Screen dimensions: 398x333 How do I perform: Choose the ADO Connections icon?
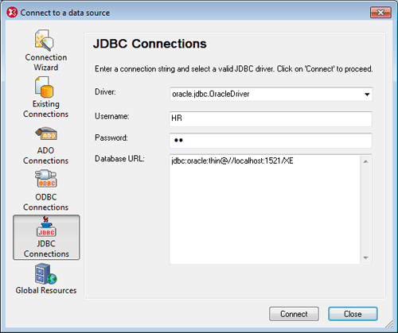(x=46, y=134)
